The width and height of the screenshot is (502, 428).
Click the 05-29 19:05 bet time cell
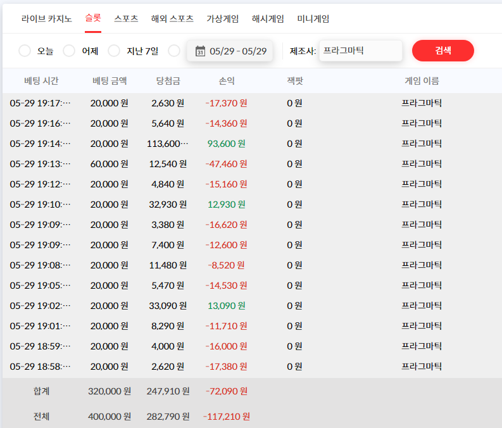[41, 285]
